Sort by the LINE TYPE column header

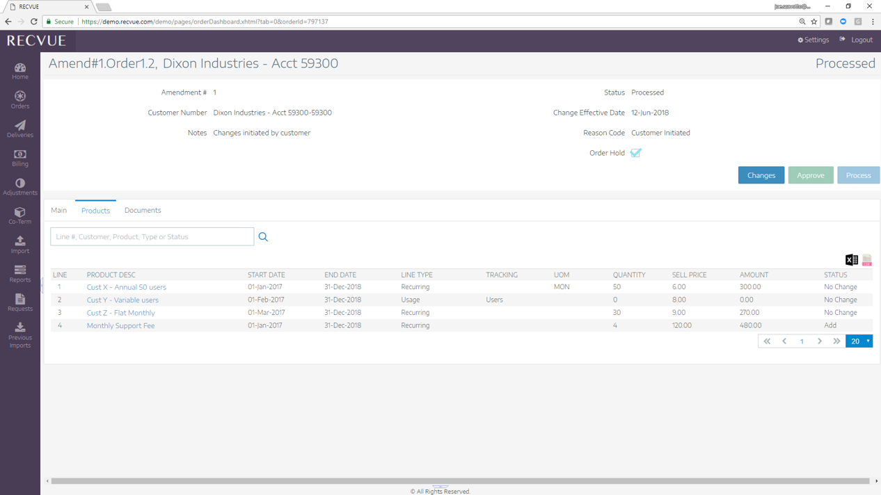click(x=417, y=275)
